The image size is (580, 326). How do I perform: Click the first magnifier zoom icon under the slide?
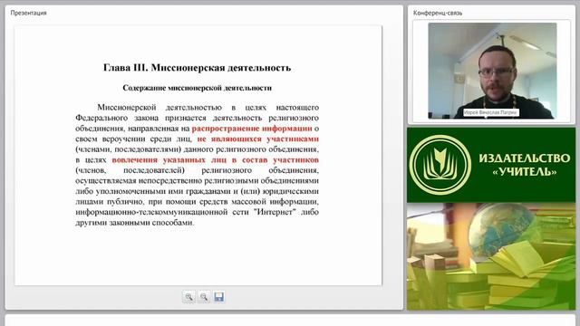pyautogui.click(x=188, y=297)
